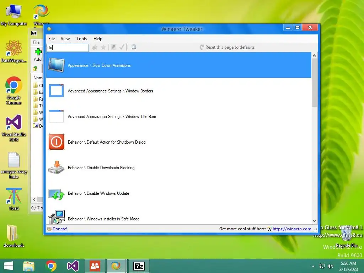Click the results list scroll down arrow

314,221
